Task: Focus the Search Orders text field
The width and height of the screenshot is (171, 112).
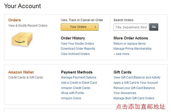Action: coord(131,27)
